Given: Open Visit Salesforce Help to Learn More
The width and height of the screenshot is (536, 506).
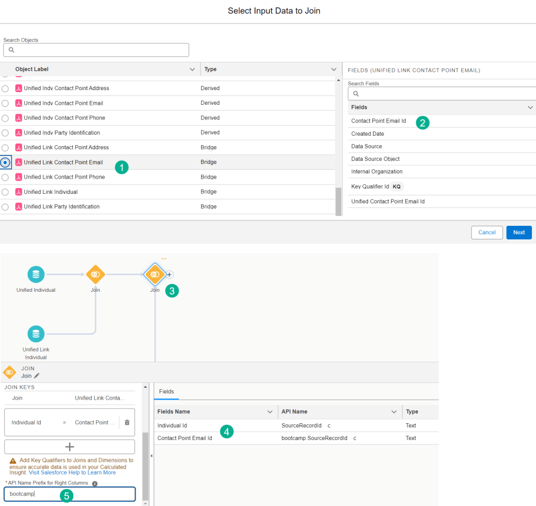Looking at the screenshot, I should pyautogui.click(x=72, y=472).
